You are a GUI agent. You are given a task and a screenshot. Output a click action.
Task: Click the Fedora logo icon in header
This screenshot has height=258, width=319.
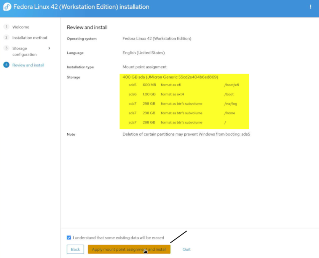coord(7,7)
